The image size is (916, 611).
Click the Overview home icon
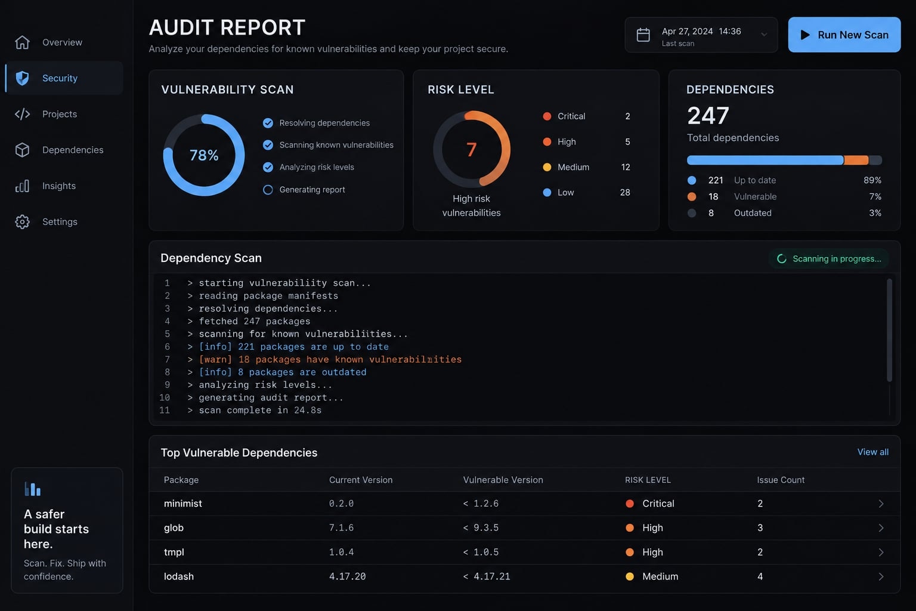22,42
